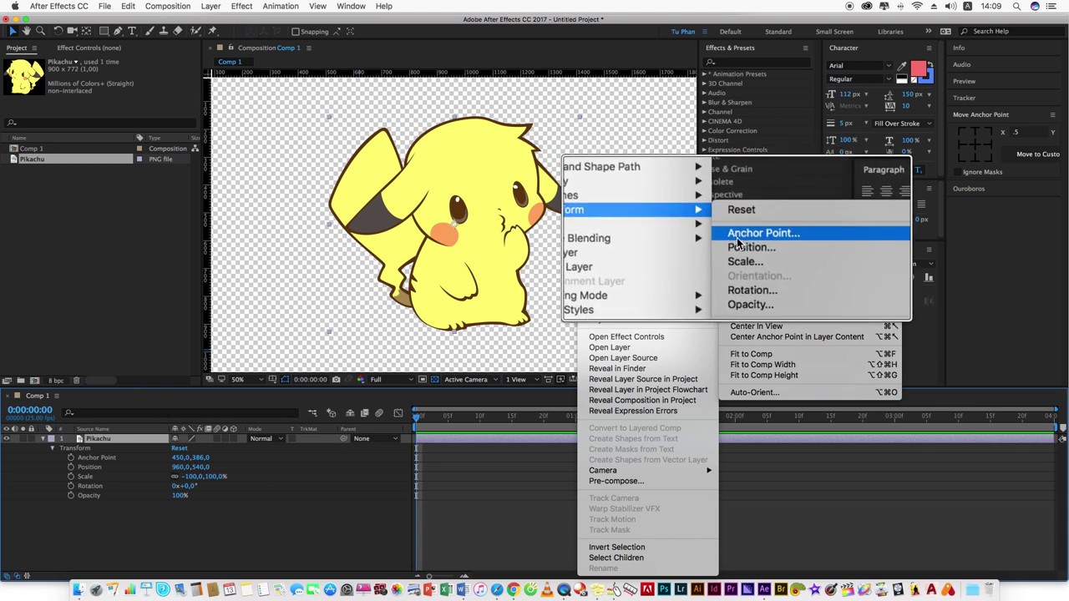Select the Selection arrow tool

(x=13, y=31)
